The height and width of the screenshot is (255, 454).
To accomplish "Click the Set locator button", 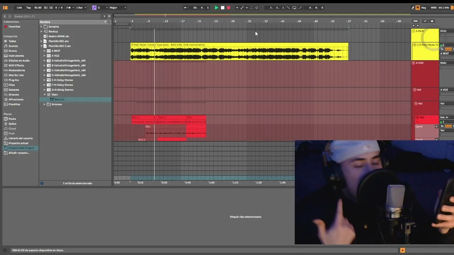I will click(x=416, y=21).
